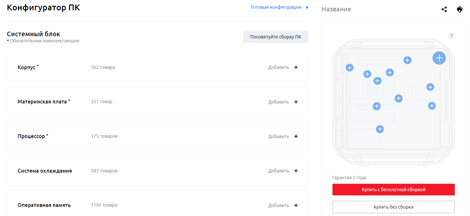The width and height of the screenshot is (470, 216).
Task: Click the share configuration icon
Action: tap(444, 9)
